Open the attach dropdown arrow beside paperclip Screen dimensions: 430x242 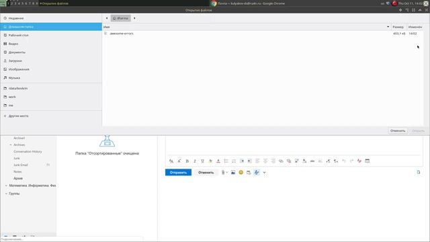point(227,173)
